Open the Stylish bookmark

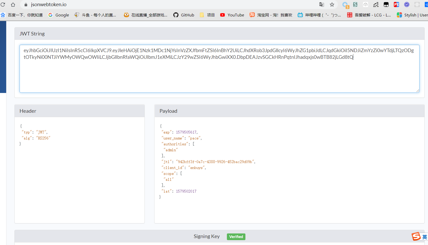[x=412, y=15]
